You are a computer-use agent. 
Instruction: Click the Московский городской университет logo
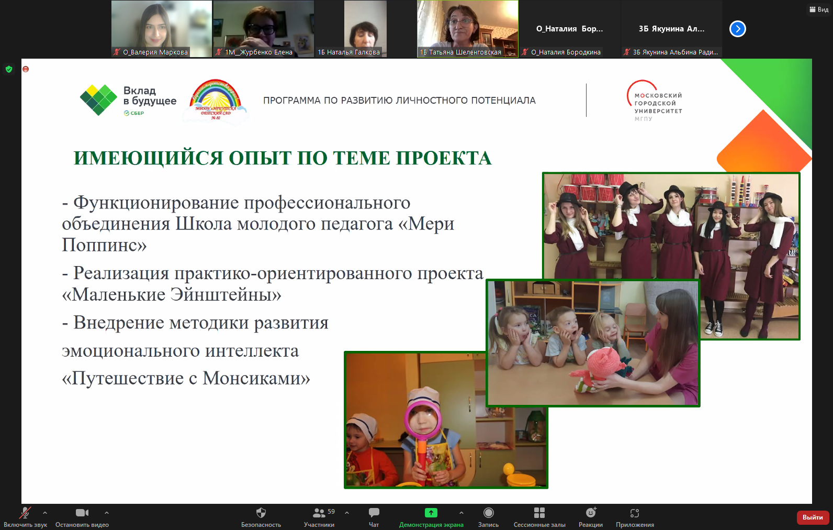tap(655, 101)
